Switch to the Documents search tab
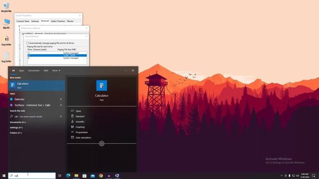 coord(34,71)
